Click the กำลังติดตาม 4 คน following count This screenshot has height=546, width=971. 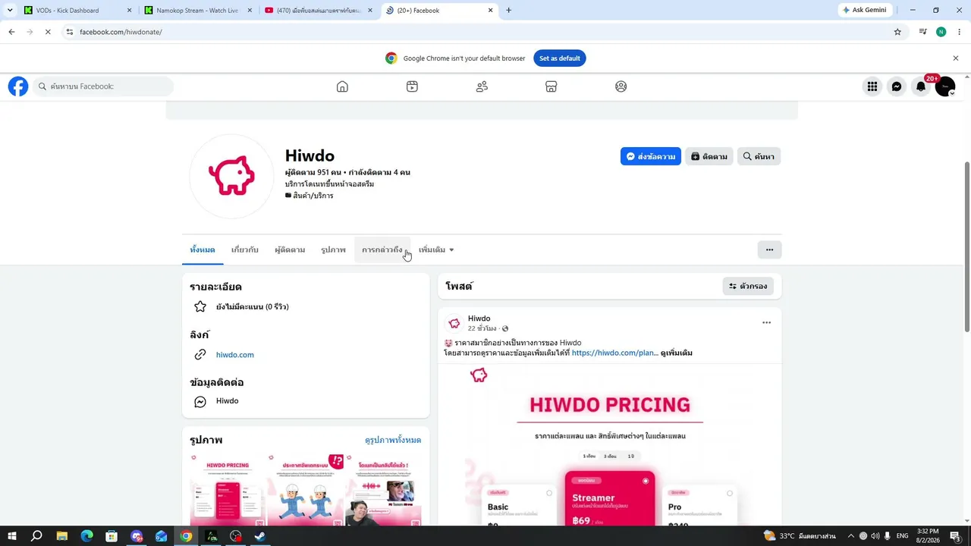(x=379, y=172)
